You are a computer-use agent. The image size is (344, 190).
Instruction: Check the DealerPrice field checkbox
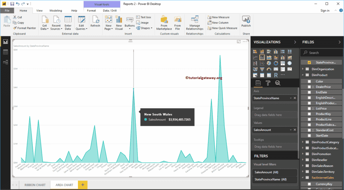(x=309, y=87)
